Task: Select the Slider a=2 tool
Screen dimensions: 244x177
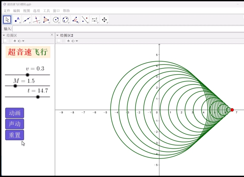Action: tap(95, 20)
